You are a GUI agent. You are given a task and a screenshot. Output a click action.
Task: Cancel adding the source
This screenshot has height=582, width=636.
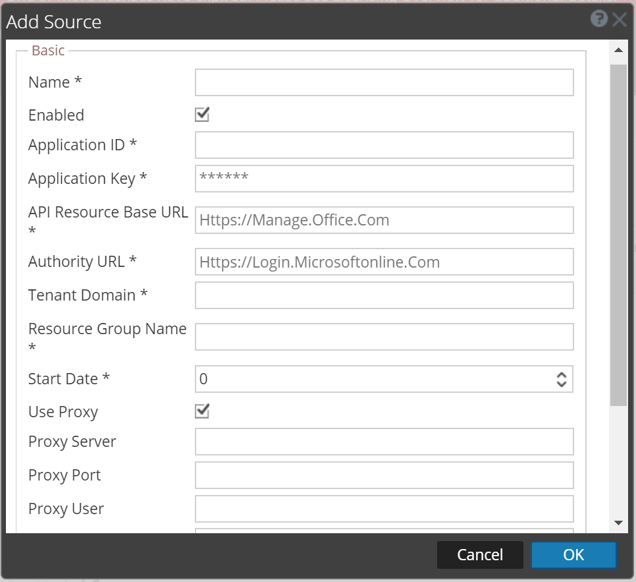[480, 554]
